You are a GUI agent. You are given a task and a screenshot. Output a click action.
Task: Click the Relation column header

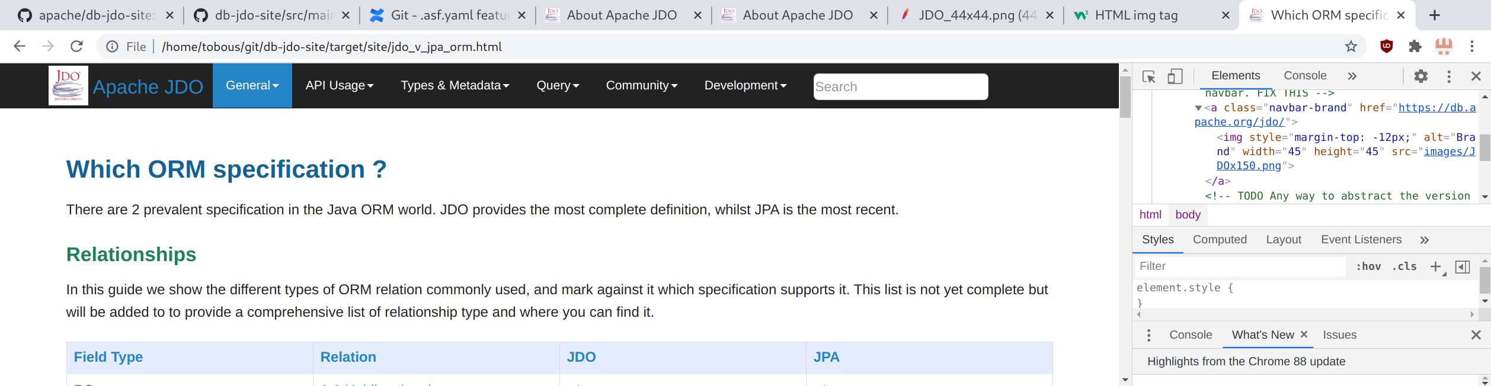tap(348, 357)
